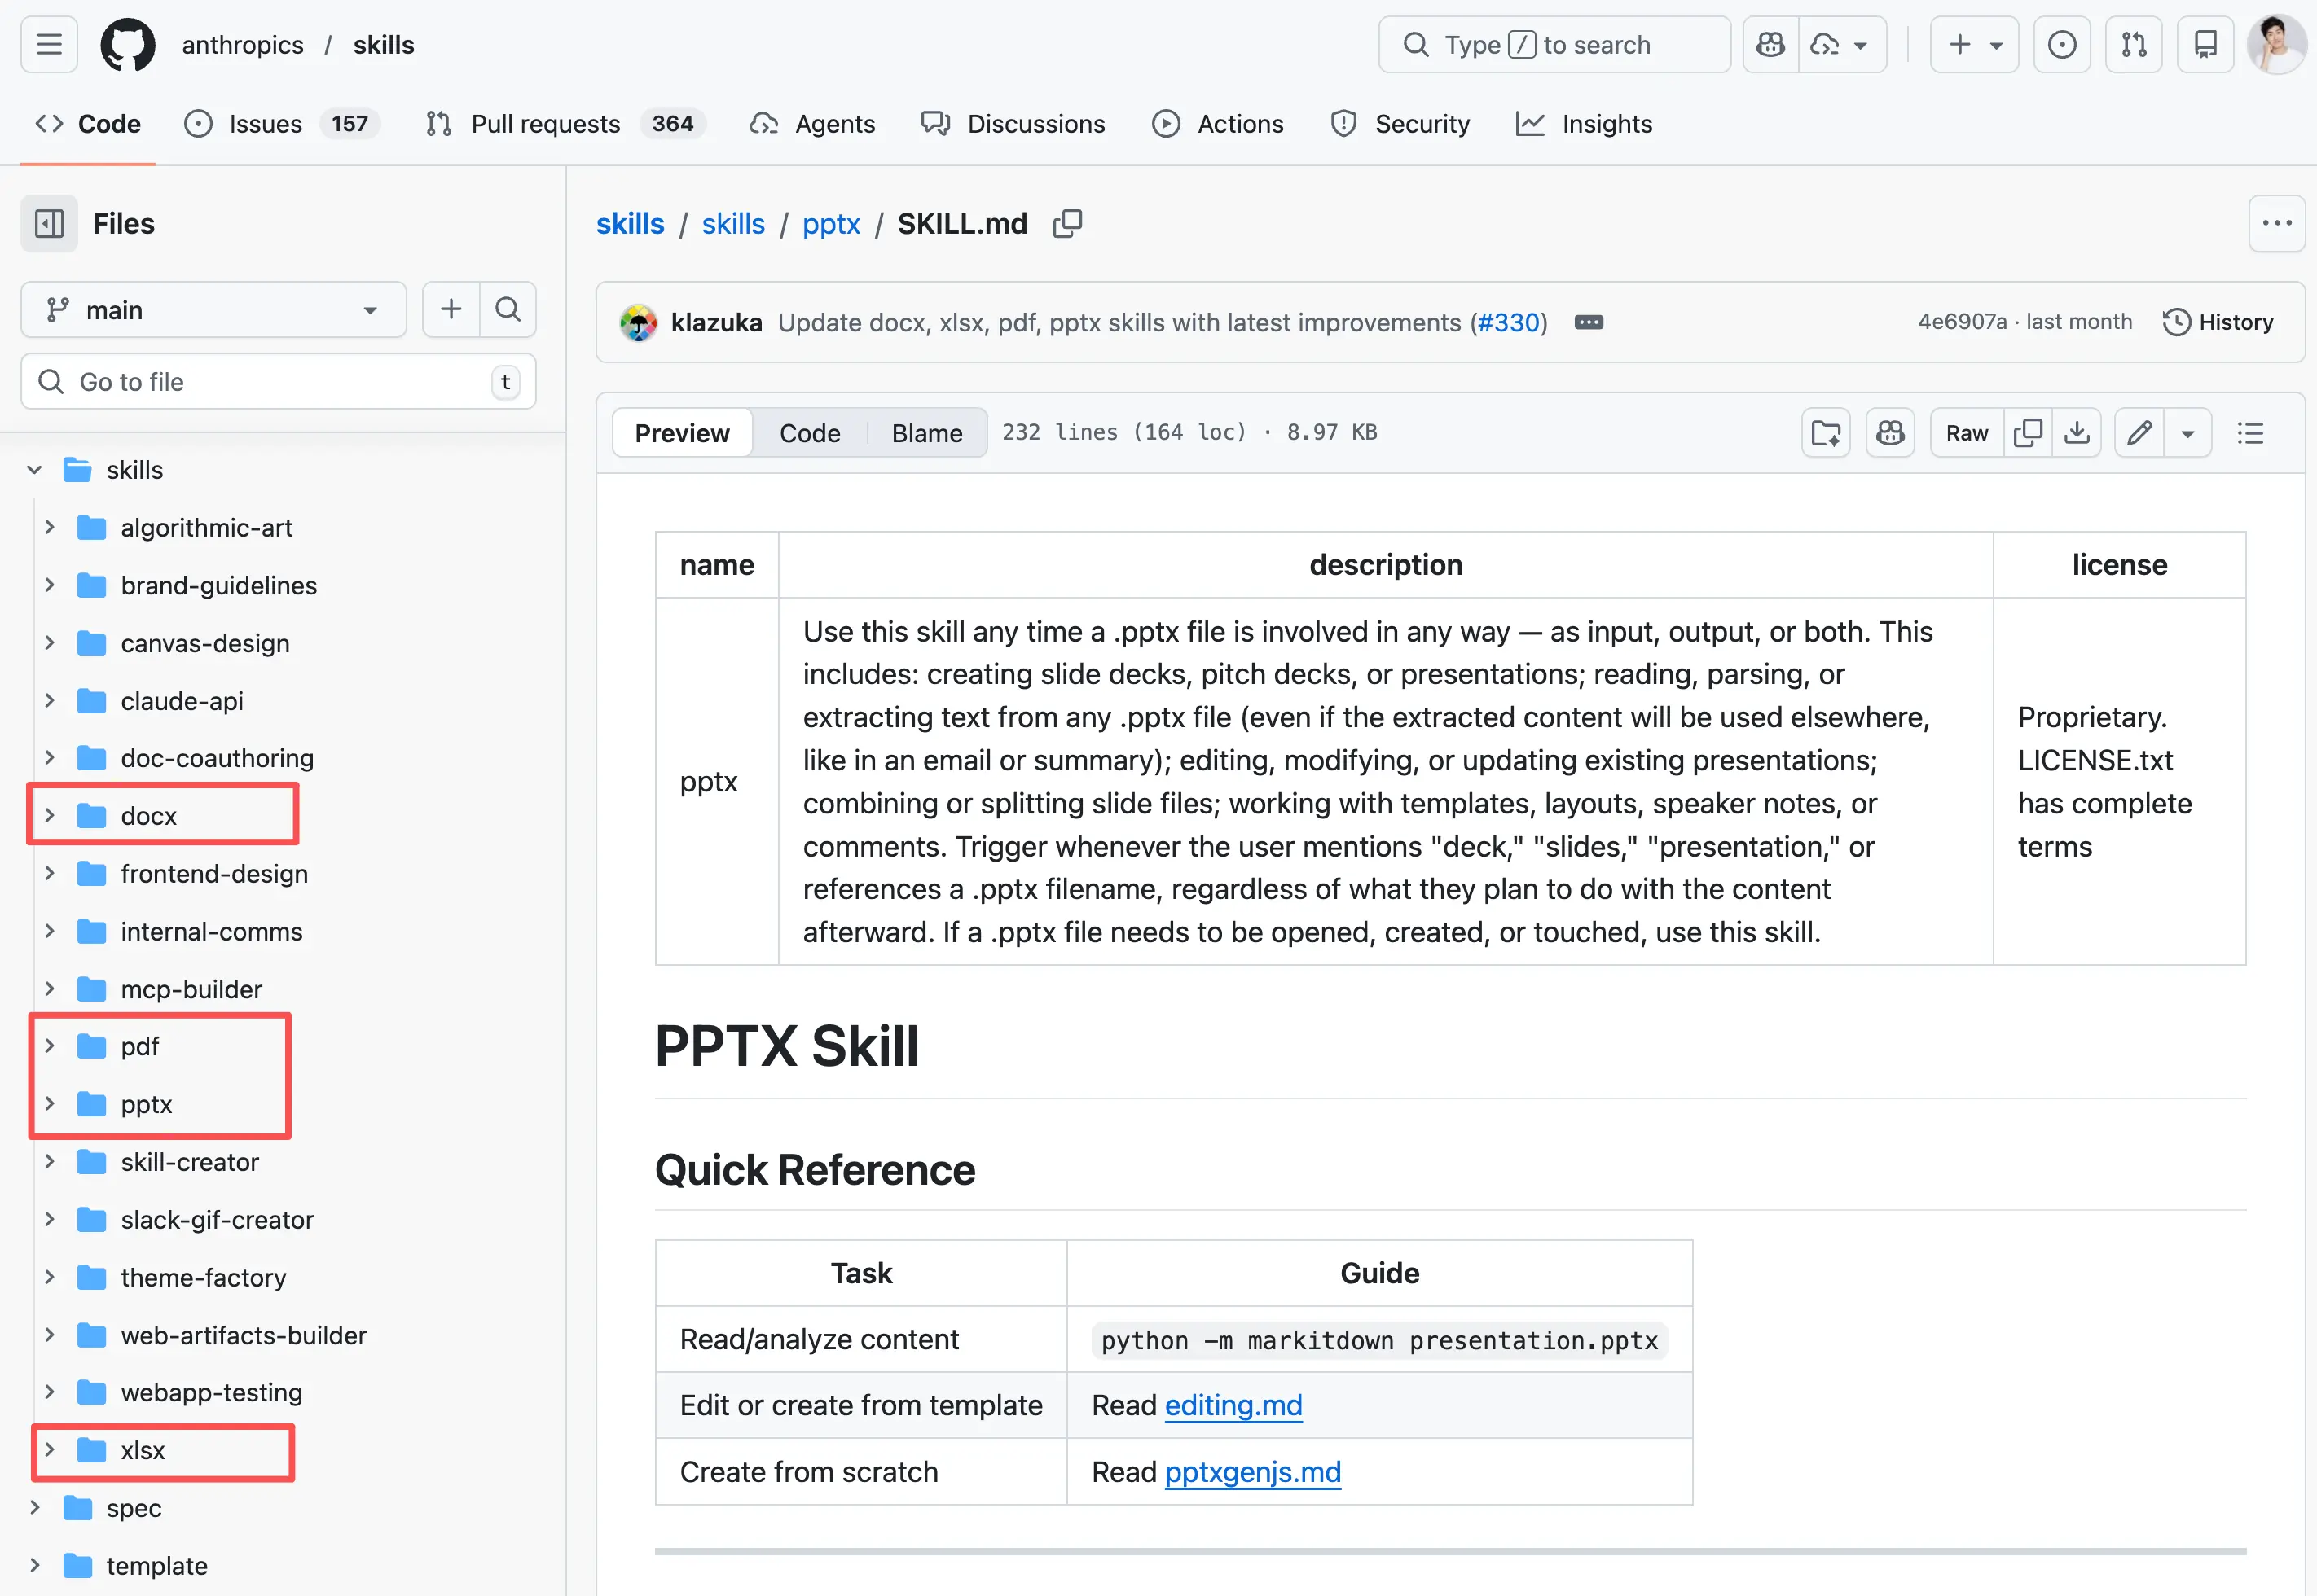
Task: Download the raw file
Action: coord(2077,432)
